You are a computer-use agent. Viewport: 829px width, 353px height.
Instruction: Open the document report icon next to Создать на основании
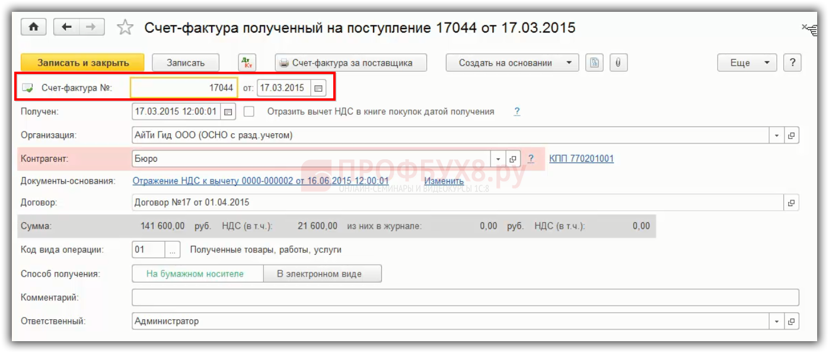[595, 63]
